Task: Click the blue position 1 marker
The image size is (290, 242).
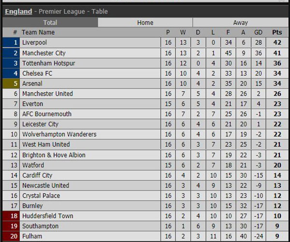Action: 11,43
